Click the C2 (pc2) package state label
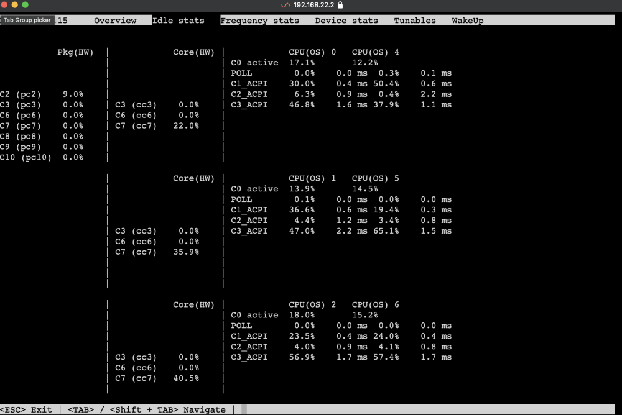Viewport: 622px width, 415px height. [21, 94]
